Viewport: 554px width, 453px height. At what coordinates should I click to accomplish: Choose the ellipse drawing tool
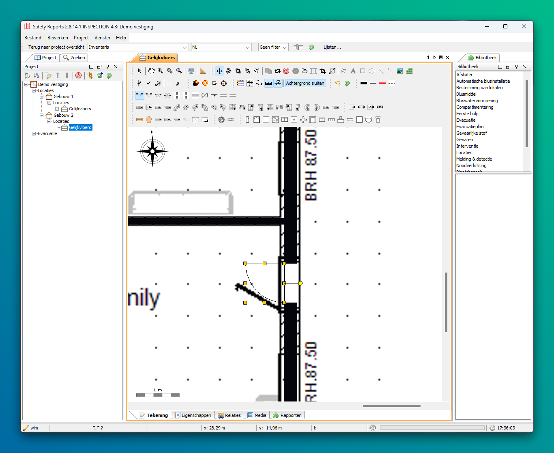(x=371, y=71)
